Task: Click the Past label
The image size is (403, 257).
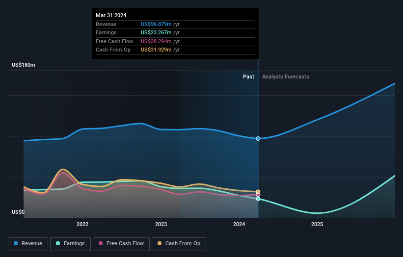Action: 248,77
